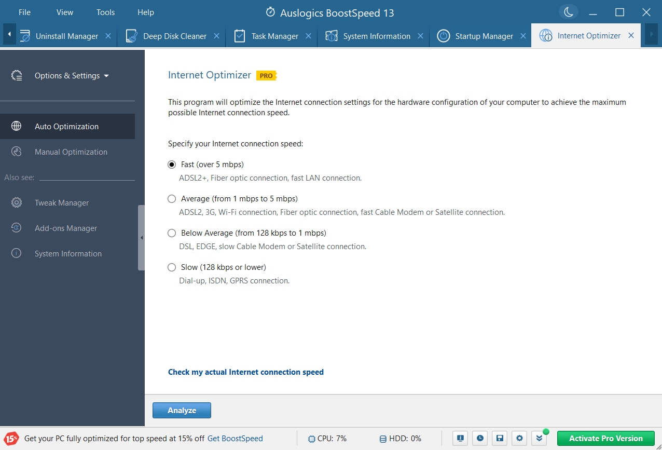Image resolution: width=662 pixels, height=450 pixels.
Task: Select Average (1 mbps to 5 mbps) option
Action: click(172, 199)
